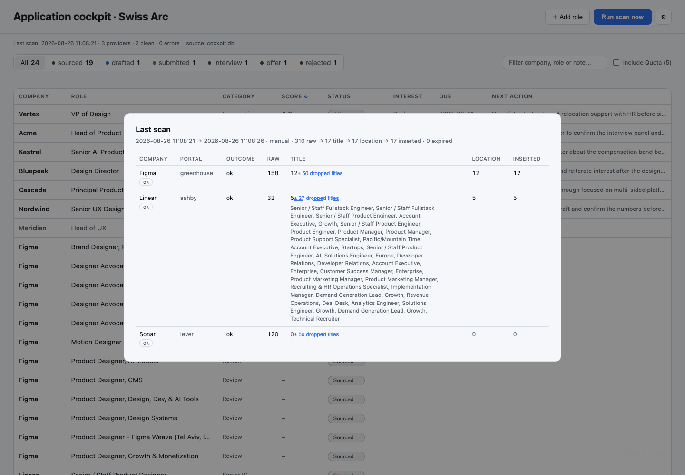This screenshot has width=685, height=475.
Task: Click the ashby portal cell
Action: pyautogui.click(x=188, y=198)
